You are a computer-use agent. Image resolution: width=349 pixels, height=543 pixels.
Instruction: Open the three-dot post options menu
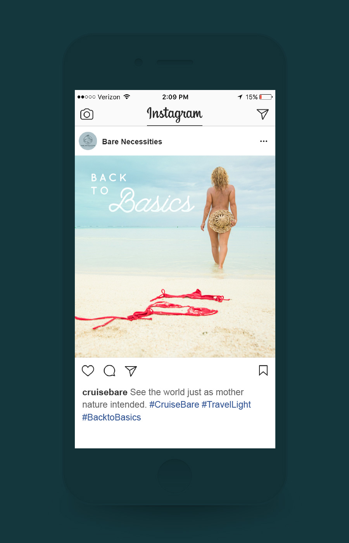pyautogui.click(x=264, y=141)
